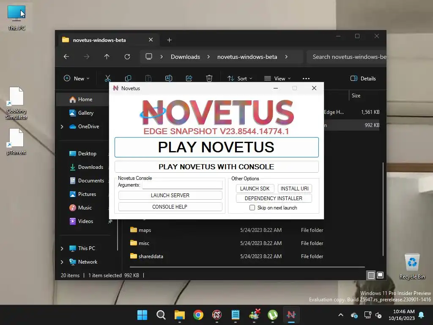Go up one folder in Explorer

[x=107, y=57]
